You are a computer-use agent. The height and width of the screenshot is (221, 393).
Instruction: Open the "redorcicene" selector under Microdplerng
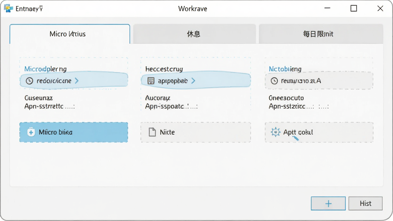click(74, 81)
